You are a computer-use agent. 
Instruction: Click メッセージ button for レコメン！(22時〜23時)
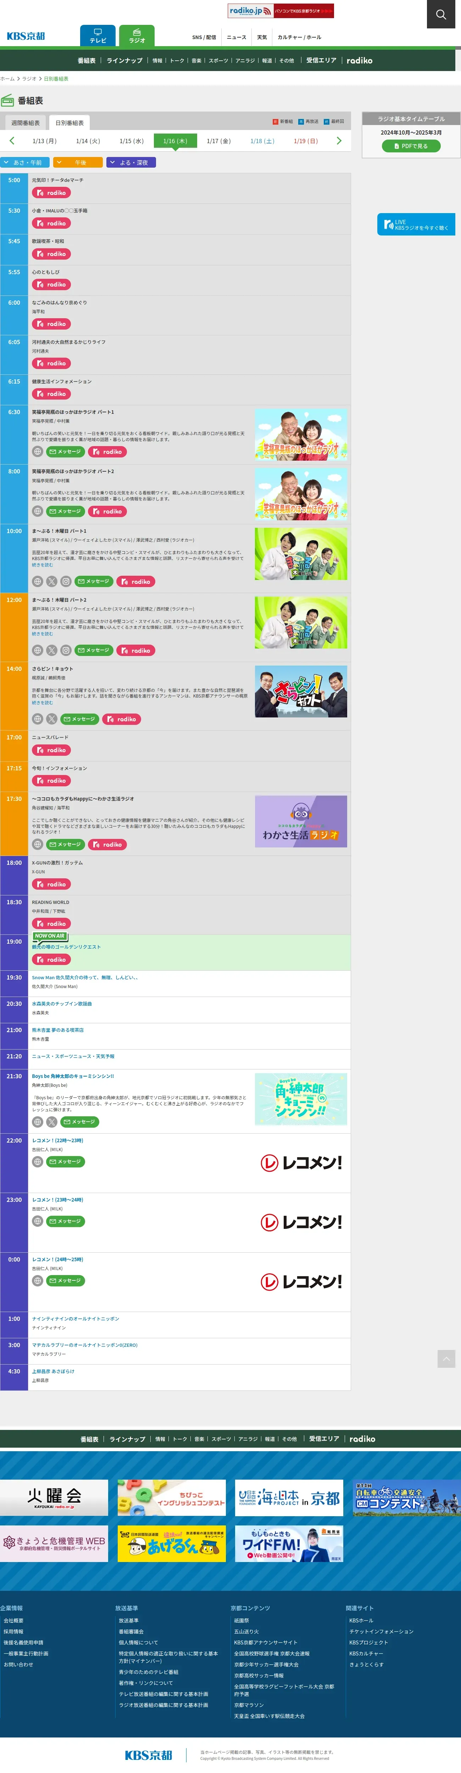(65, 1162)
